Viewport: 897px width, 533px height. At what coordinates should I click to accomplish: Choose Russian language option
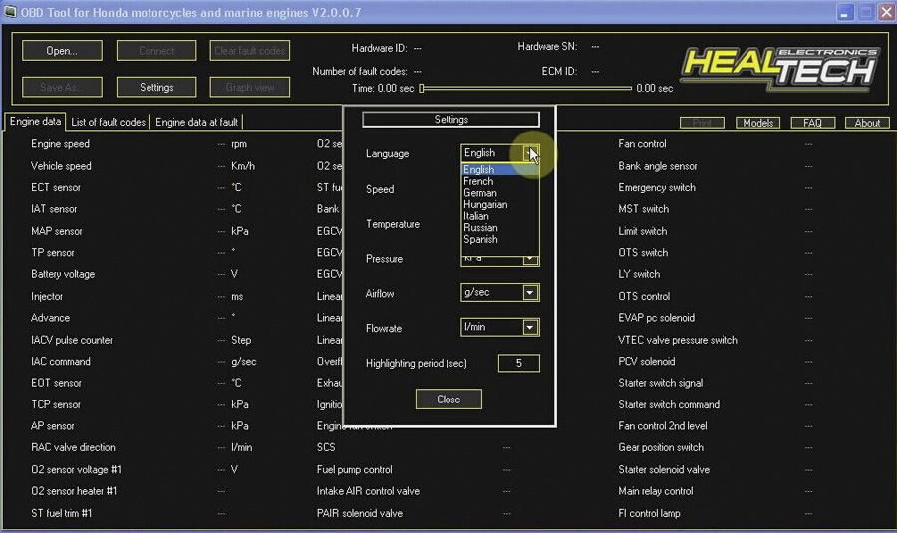tap(480, 227)
